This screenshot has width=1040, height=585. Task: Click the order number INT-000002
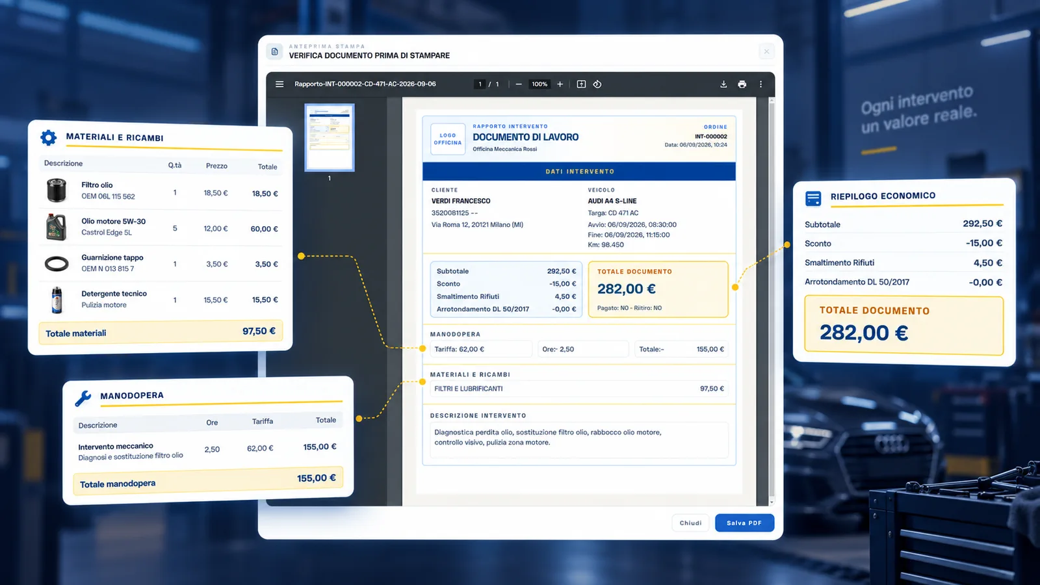pyautogui.click(x=711, y=136)
